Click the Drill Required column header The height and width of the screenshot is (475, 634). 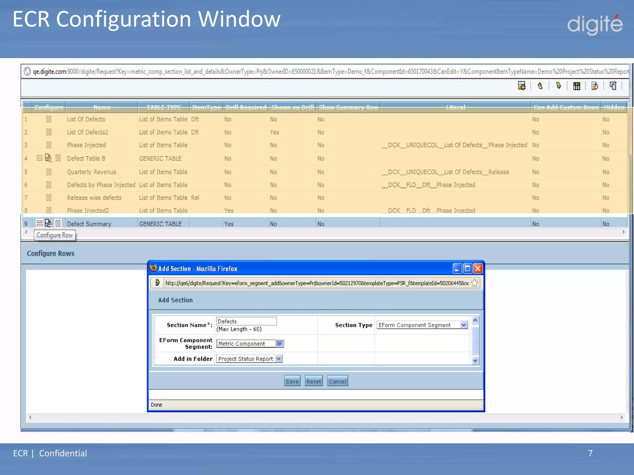pos(246,107)
